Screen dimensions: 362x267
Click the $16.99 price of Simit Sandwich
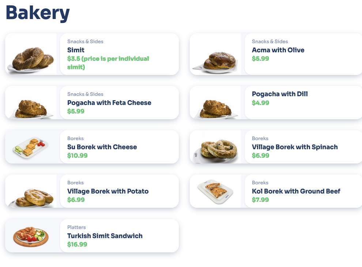(77, 244)
